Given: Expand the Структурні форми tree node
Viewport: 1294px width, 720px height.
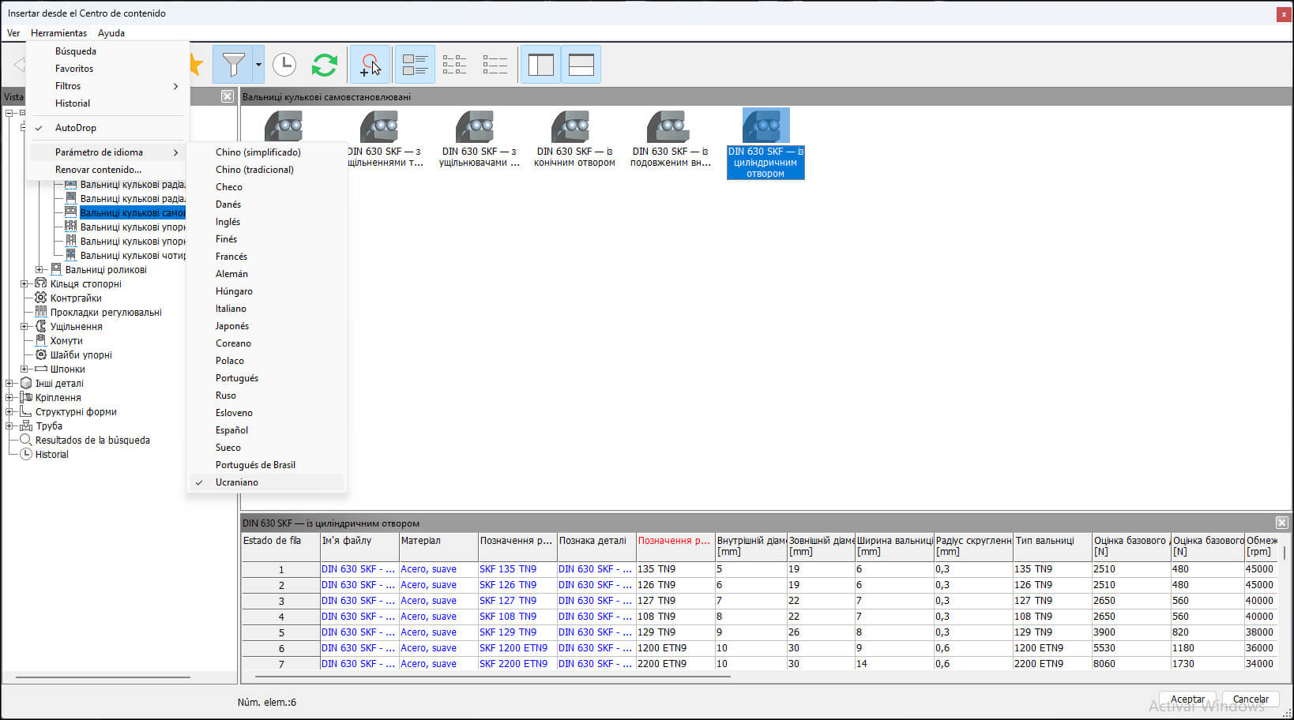Looking at the screenshot, I should click(9, 412).
